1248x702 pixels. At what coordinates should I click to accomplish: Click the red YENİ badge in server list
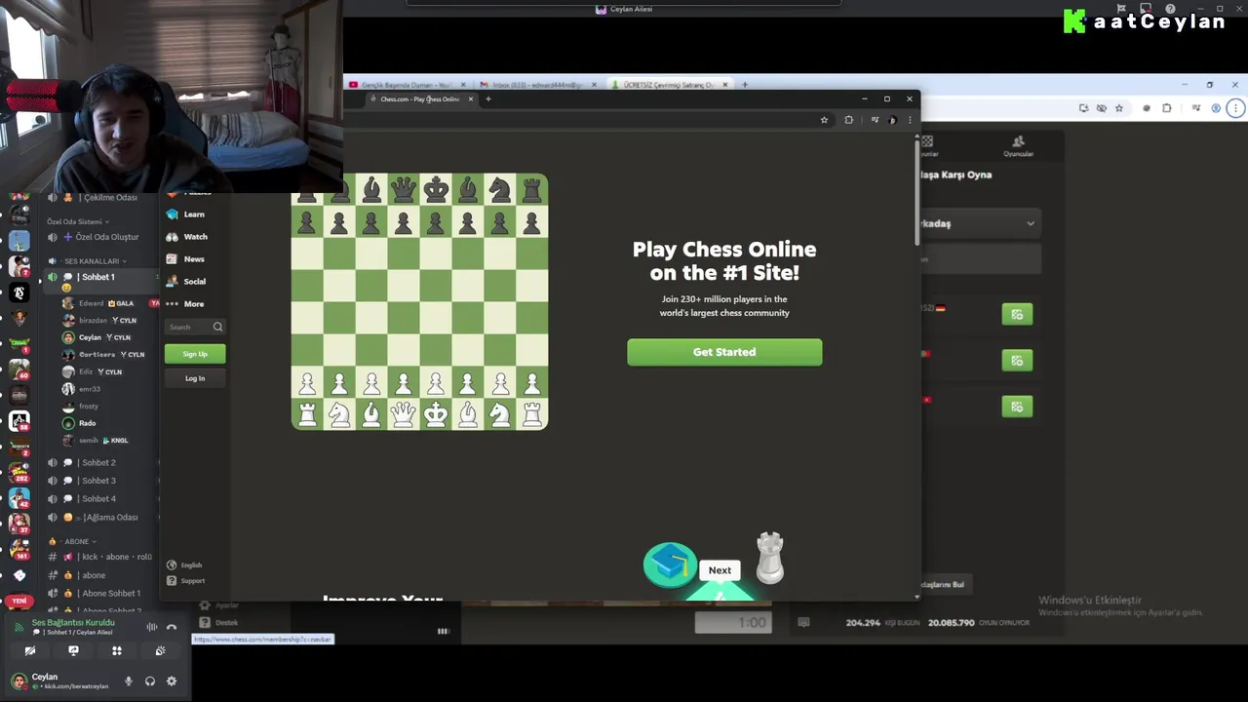click(x=19, y=602)
